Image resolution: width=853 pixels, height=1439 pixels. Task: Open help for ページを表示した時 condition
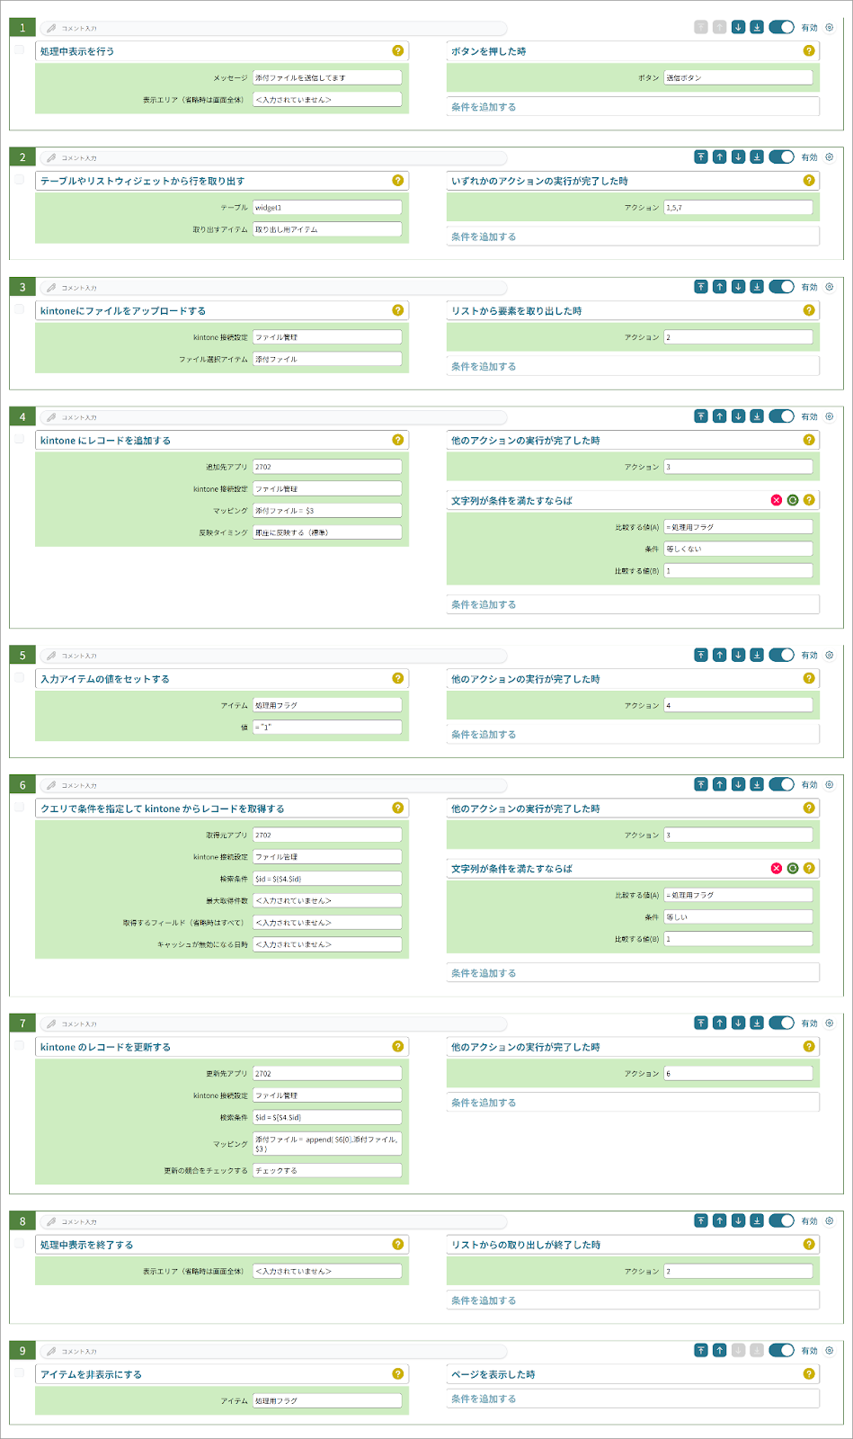coord(809,1373)
